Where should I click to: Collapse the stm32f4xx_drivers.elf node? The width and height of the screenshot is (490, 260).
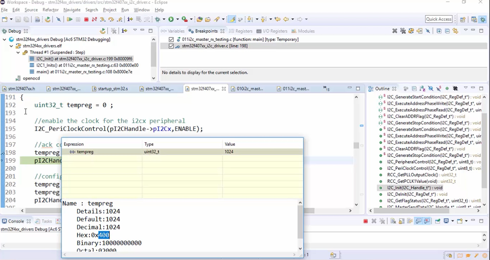click(x=11, y=46)
